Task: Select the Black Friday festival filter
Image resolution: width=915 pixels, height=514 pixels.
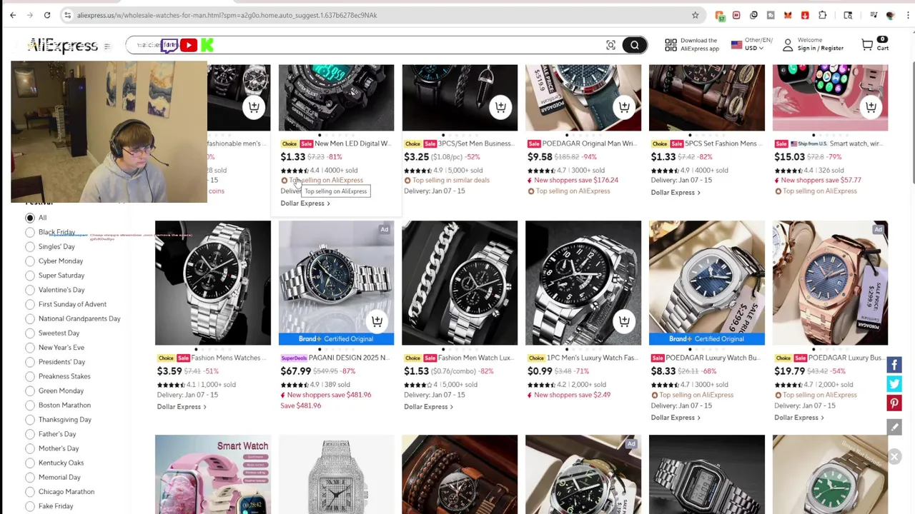Action: pyautogui.click(x=30, y=232)
